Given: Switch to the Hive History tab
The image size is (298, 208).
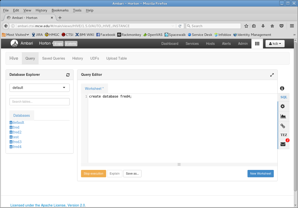Looking at the screenshot, I should click(78, 58).
